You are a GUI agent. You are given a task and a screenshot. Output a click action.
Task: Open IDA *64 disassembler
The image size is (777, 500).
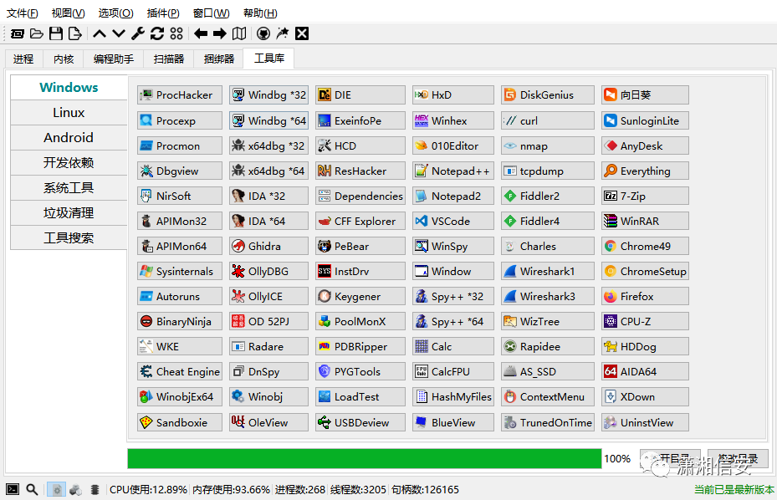tap(268, 221)
